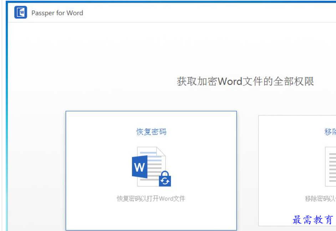Click the document icon on the 移除 card
This screenshot has height=231, width=336.
330,167
